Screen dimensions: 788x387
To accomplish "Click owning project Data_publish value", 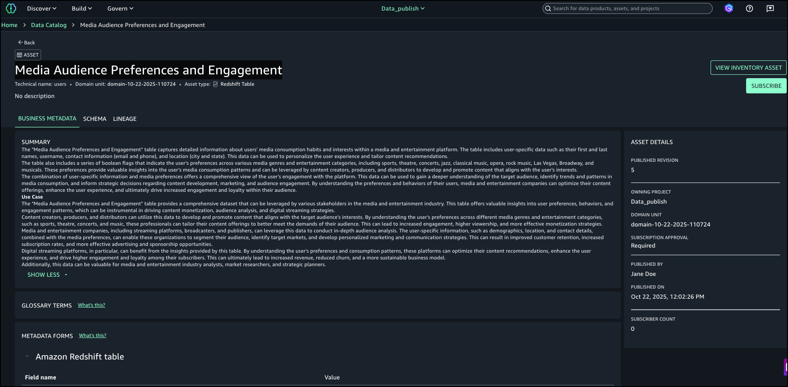I will click(x=649, y=202).
